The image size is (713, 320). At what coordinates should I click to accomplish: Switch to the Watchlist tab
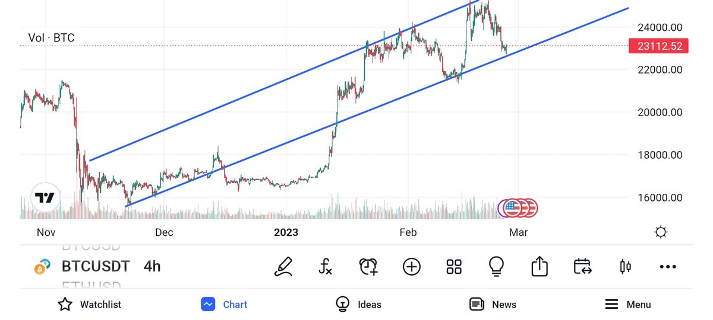pos(89,305)
